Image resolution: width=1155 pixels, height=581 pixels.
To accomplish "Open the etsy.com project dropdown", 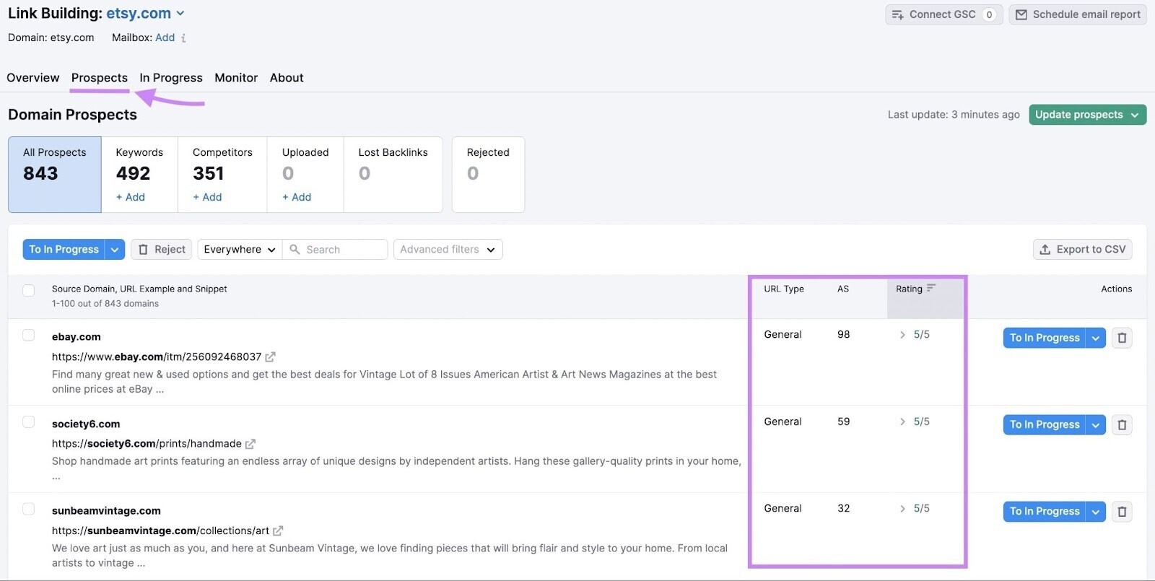I will 180,14.
